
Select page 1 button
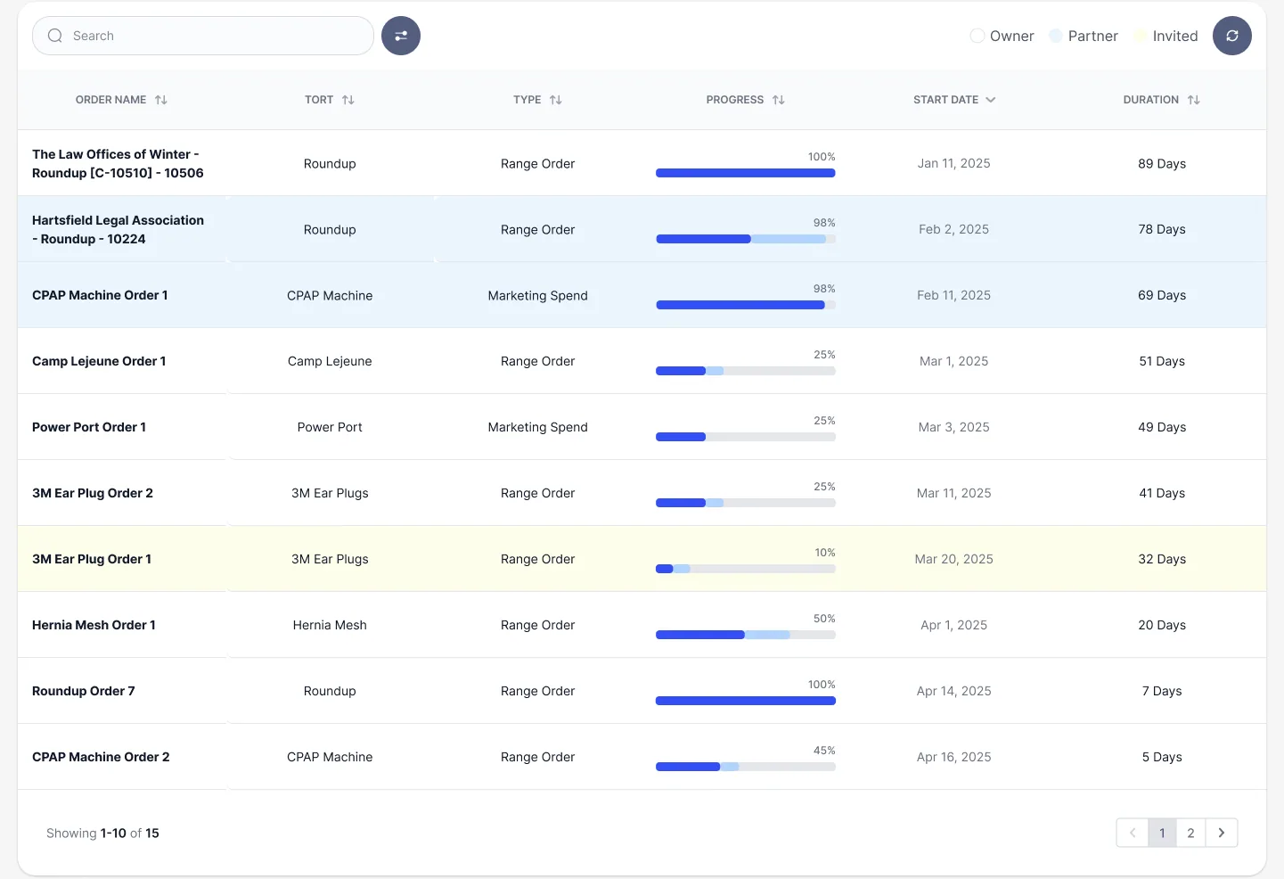click(1162, 833)
